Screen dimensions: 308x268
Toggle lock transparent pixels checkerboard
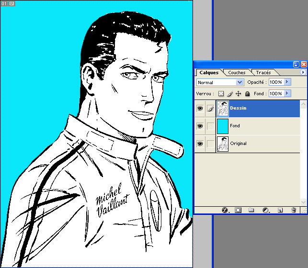tap(221, 94)
